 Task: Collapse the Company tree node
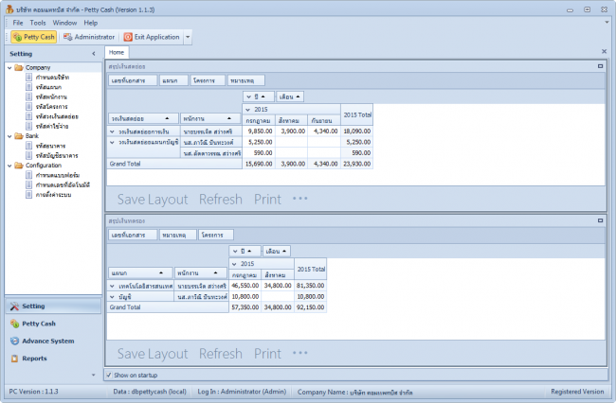(x=9, y=68)
